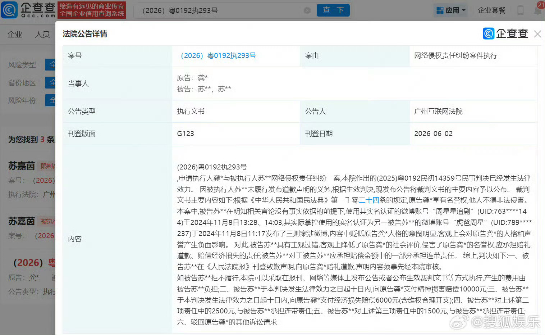Click the Qcc.com logo in header
The image size is (545, 335).
tap(28, 10)
